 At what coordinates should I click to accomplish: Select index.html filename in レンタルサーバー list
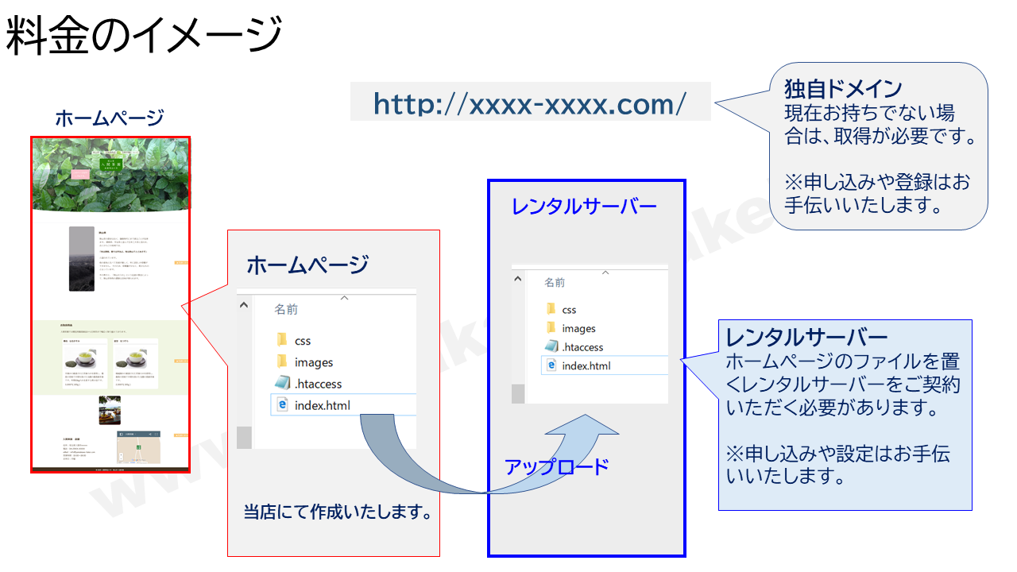586,365
